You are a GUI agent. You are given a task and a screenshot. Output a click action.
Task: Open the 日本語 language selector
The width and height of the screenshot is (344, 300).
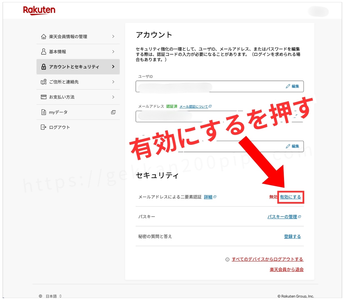[x=51, y=296]
